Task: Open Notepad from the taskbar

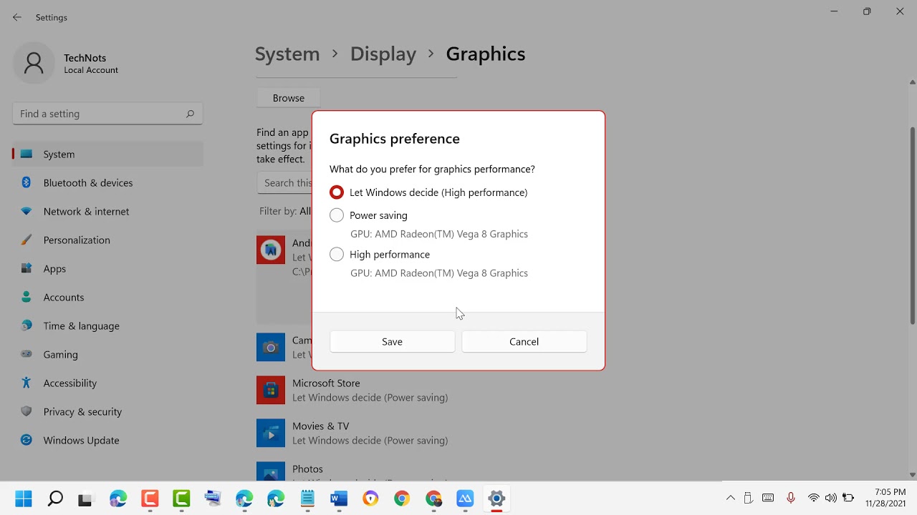Action: [x=307, y=499]
